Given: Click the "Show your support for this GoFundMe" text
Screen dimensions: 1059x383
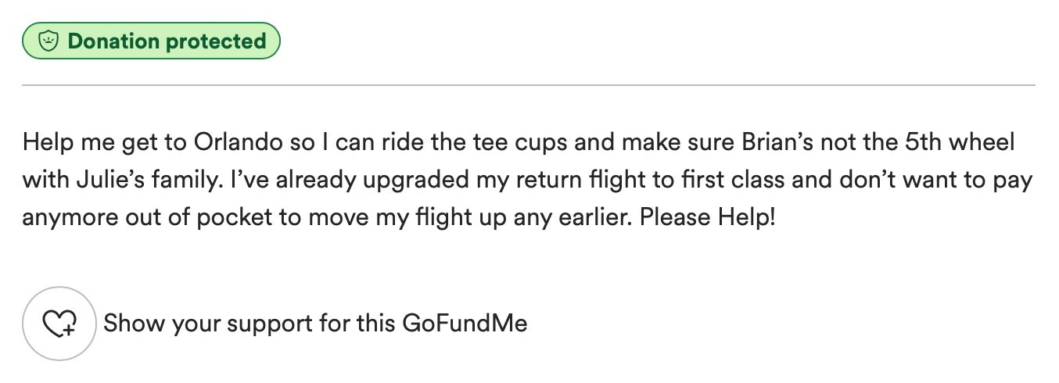Looking at the screenshot, I should click(x=315, y=323).
